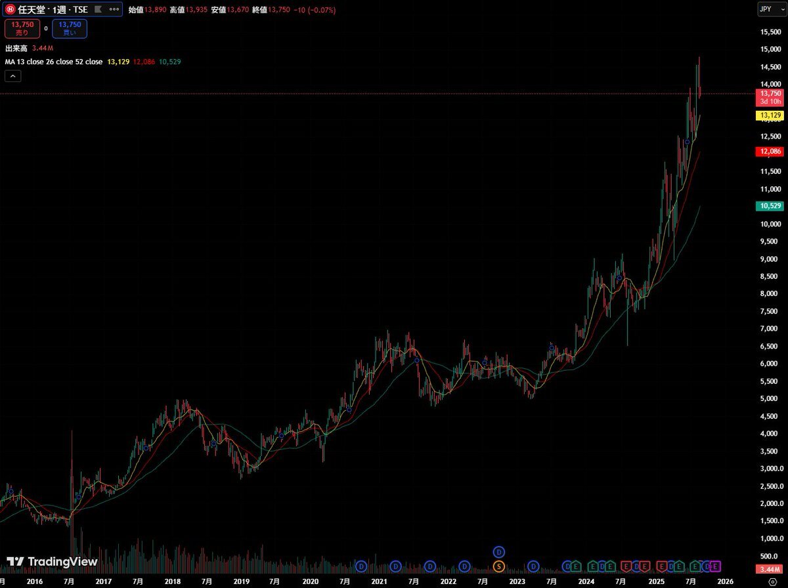Viewport: 788px width, 588px height.
Task: Click the quantity value 0 between sell and buy
Action: click(46, 28)
